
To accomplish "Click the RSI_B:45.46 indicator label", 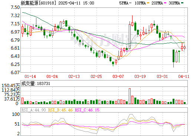I will tap(60, 110).
